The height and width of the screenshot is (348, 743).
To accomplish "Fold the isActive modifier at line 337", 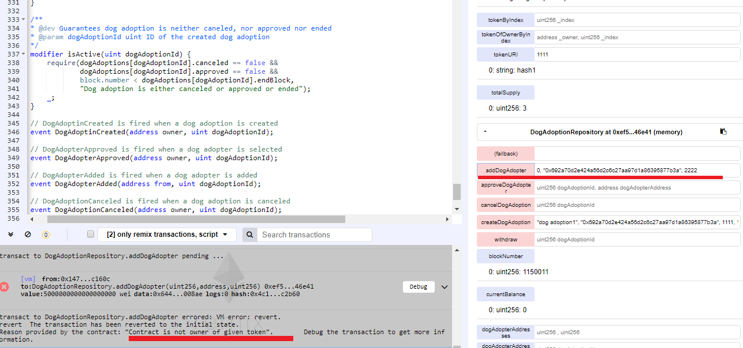I will [x=24, y=54].
